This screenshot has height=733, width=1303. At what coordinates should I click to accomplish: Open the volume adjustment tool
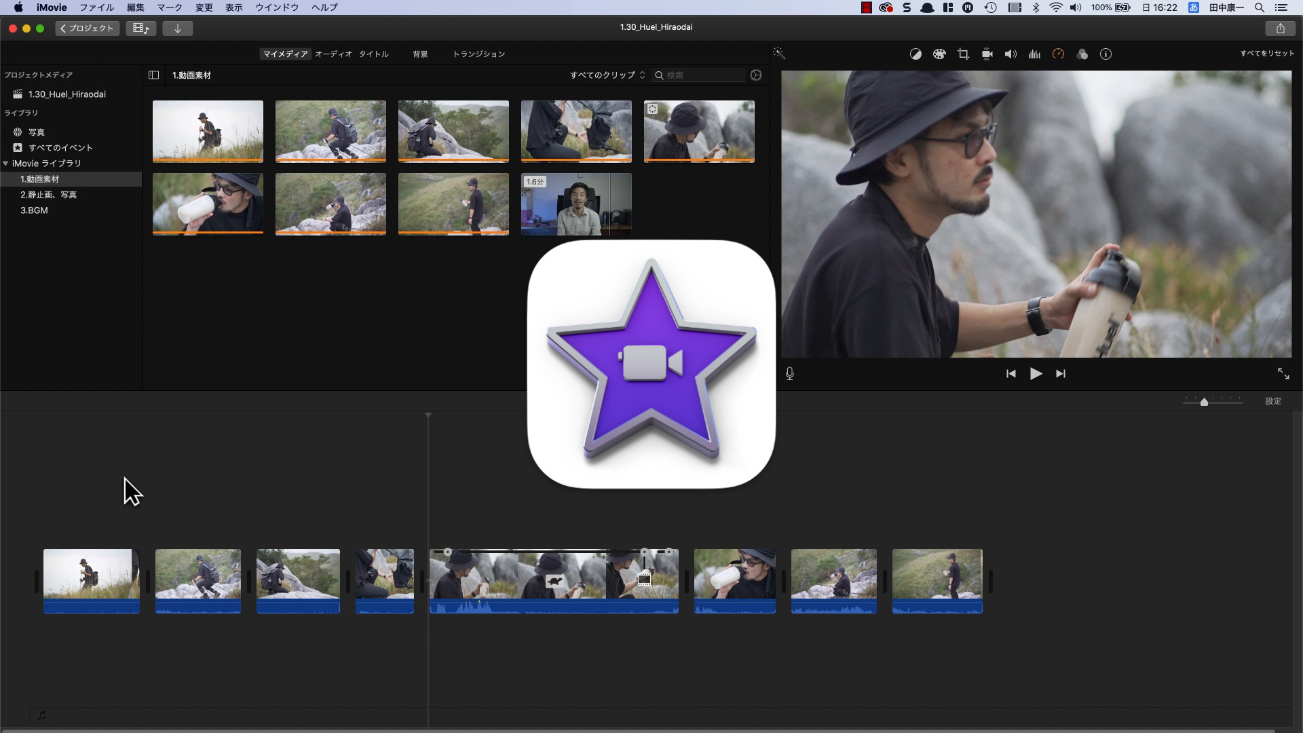(x=1011, y=54)
